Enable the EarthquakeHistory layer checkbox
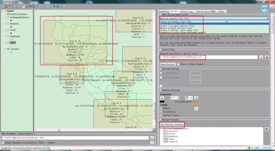275x151 pixels. 8,17
